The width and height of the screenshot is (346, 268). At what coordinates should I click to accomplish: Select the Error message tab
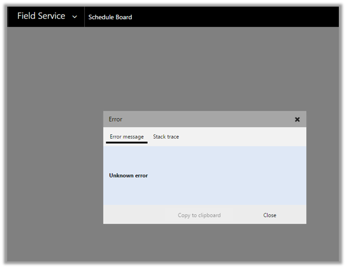(x=127, y=137)
